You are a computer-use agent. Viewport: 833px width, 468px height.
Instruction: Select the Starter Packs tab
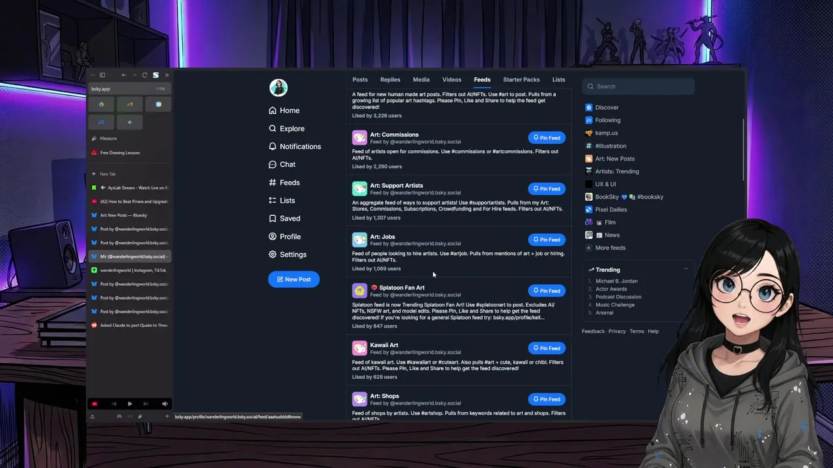[x=521, y=80]
